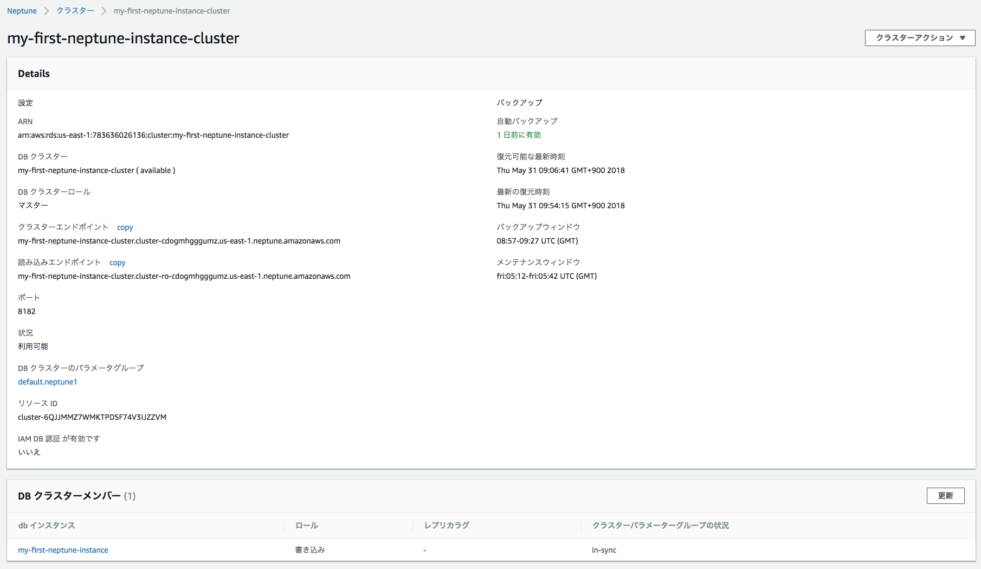Viewport: 981px width, 569px height.
Task: Select the レプリカラグ column header
Action: (447, 526)
